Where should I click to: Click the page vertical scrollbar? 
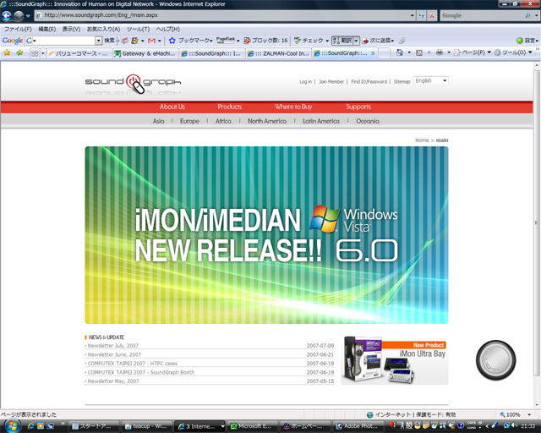[x=537, y=222]
